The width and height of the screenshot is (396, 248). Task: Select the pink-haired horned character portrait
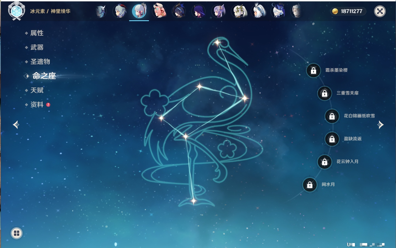(x=159, y=11)
